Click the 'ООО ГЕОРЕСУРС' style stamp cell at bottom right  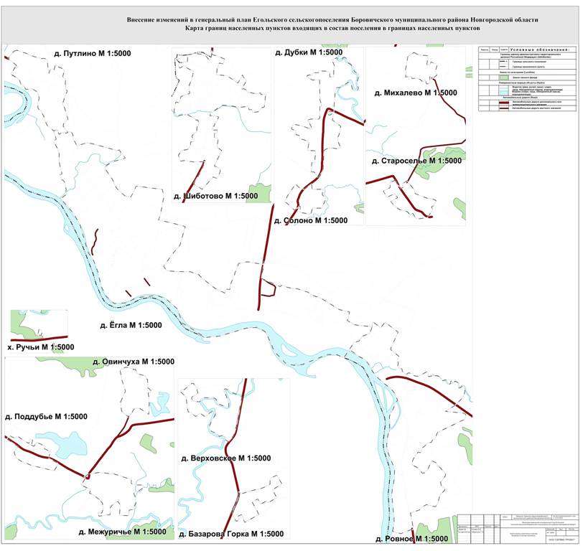tap(562, 540)
